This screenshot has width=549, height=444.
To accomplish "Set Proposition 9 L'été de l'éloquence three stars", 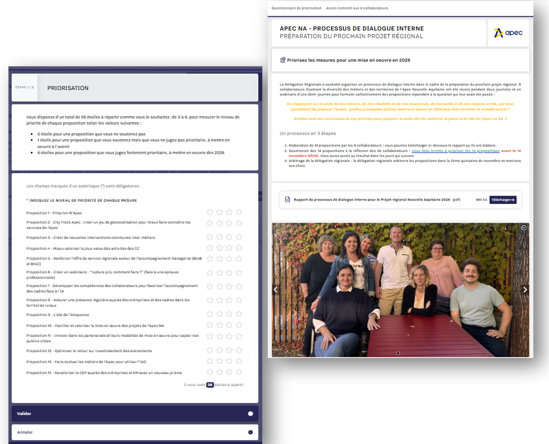I will click(229, 314).
